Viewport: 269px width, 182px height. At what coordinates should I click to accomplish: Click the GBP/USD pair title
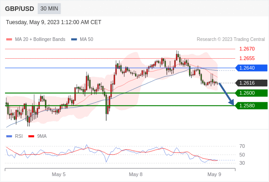pyautogui.click(x=20, y=9)
